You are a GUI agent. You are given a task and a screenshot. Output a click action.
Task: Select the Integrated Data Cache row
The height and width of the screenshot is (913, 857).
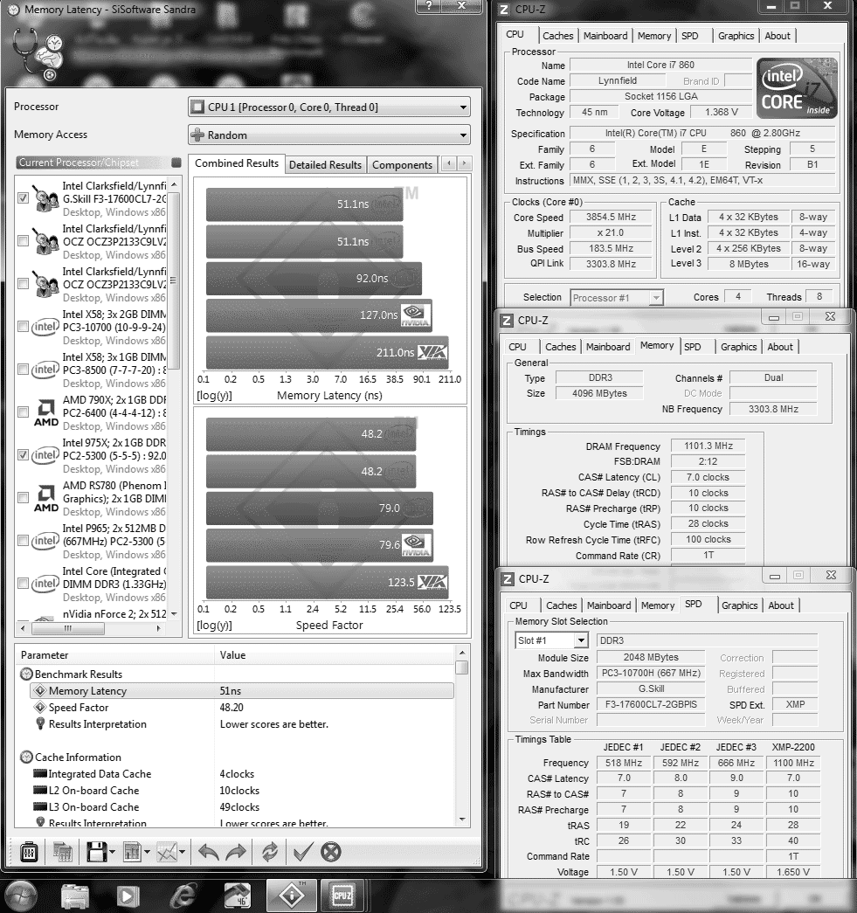[x=242, y=774]
